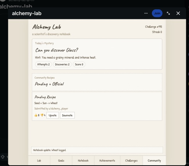Click the 'Pending + Official' heading
This screenshot has height=166, width=189.
tap(49, 84)
